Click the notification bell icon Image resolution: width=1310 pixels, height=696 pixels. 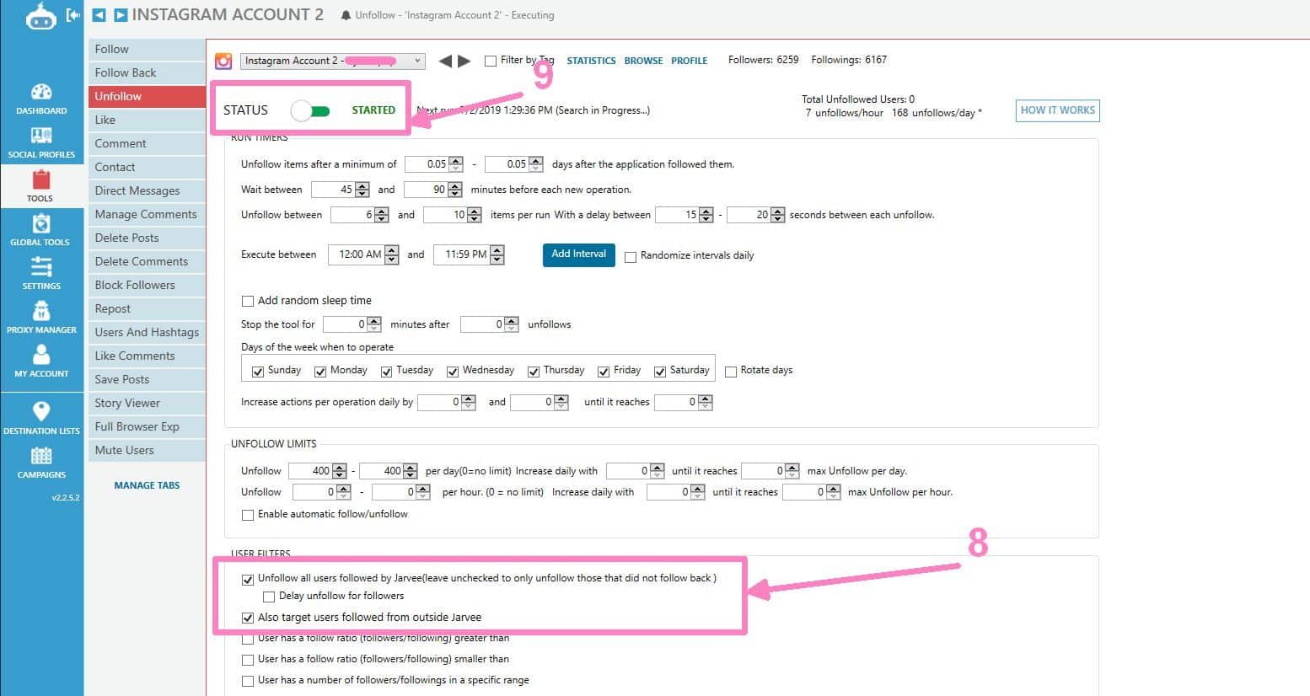(346, 16)
